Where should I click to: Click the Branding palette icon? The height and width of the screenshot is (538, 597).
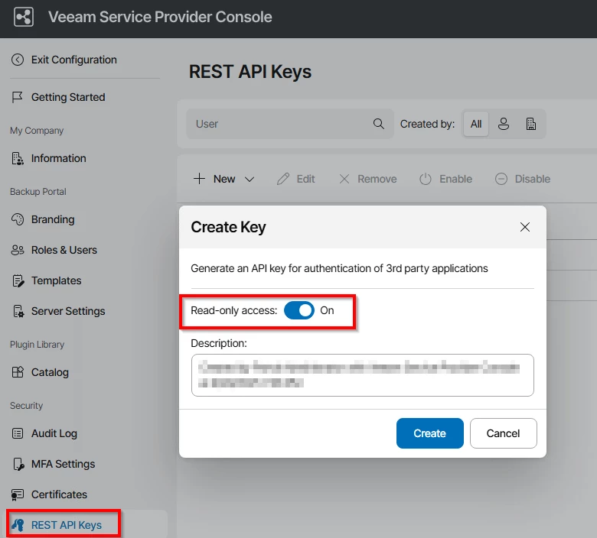[18, 219]
